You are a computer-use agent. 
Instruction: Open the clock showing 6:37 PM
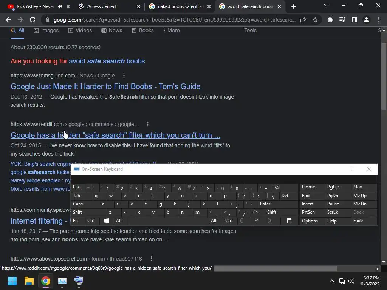370,281
